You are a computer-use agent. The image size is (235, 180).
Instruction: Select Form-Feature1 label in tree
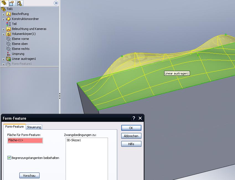(x=22, y=64)
